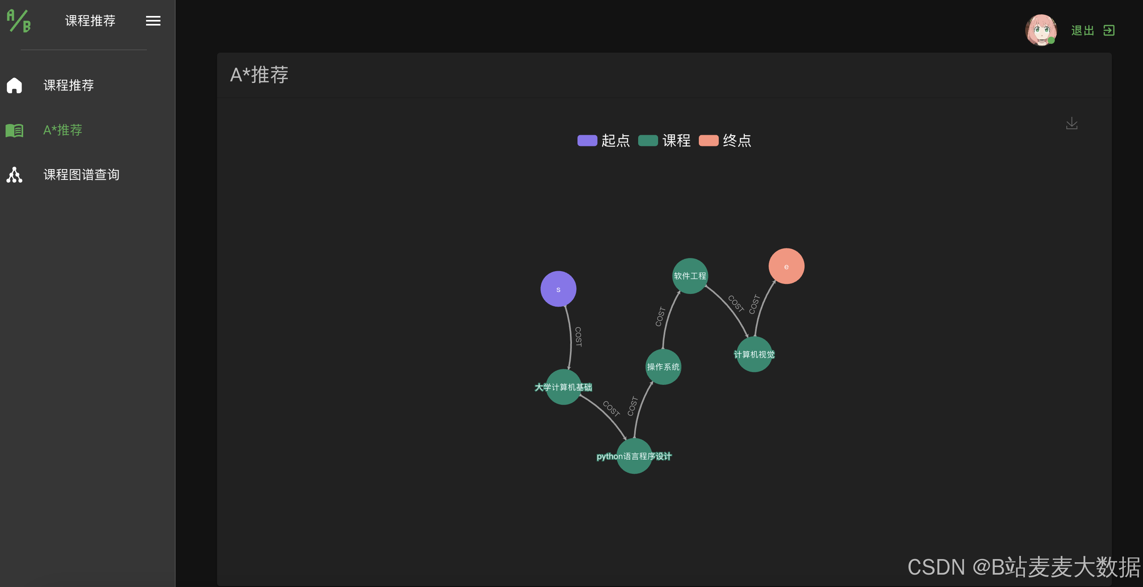The image size is (1143, 587).
Task: Toggle the hamburger sidebar menu
Action: [x=153, y=21]
